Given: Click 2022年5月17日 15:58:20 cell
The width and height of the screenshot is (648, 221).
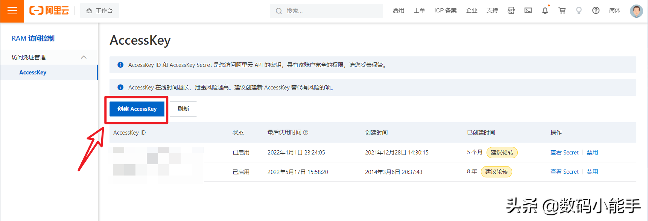Looking at the screenshot, I should (x=298, y=172).
